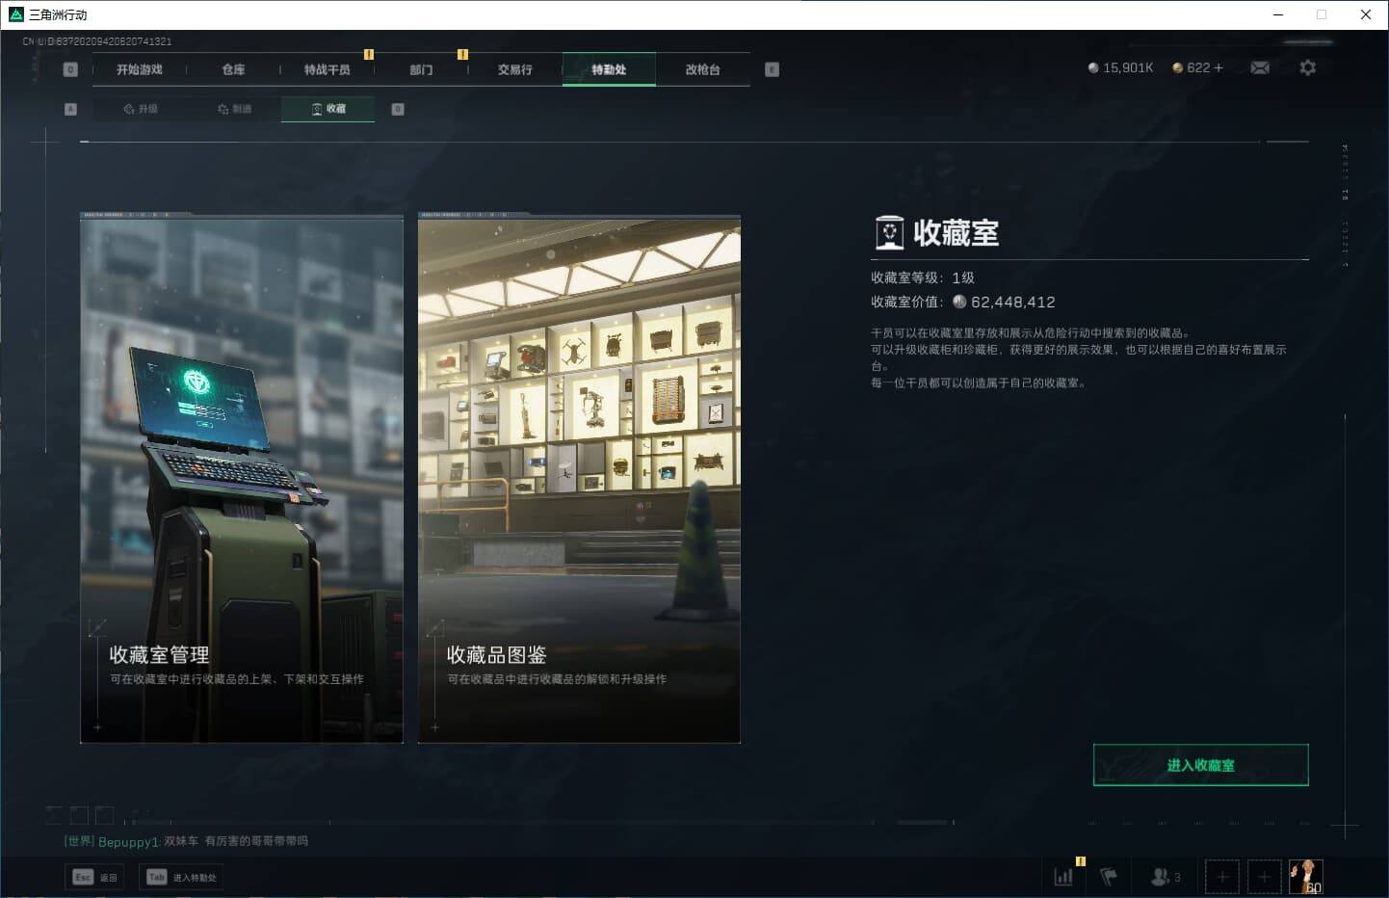This screenshot has width=1389, height=898.
Task: Click Tab 进入特勤处 at bottom left
Action: [x=181, y=877]
